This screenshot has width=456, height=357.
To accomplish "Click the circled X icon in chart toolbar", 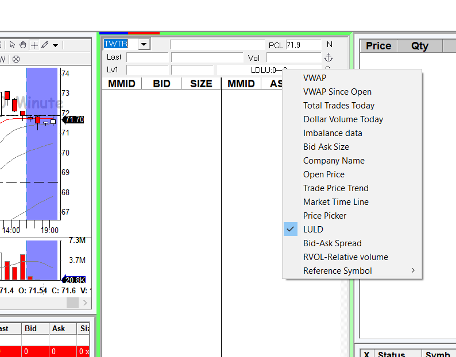I will click(x=16, y=59).
